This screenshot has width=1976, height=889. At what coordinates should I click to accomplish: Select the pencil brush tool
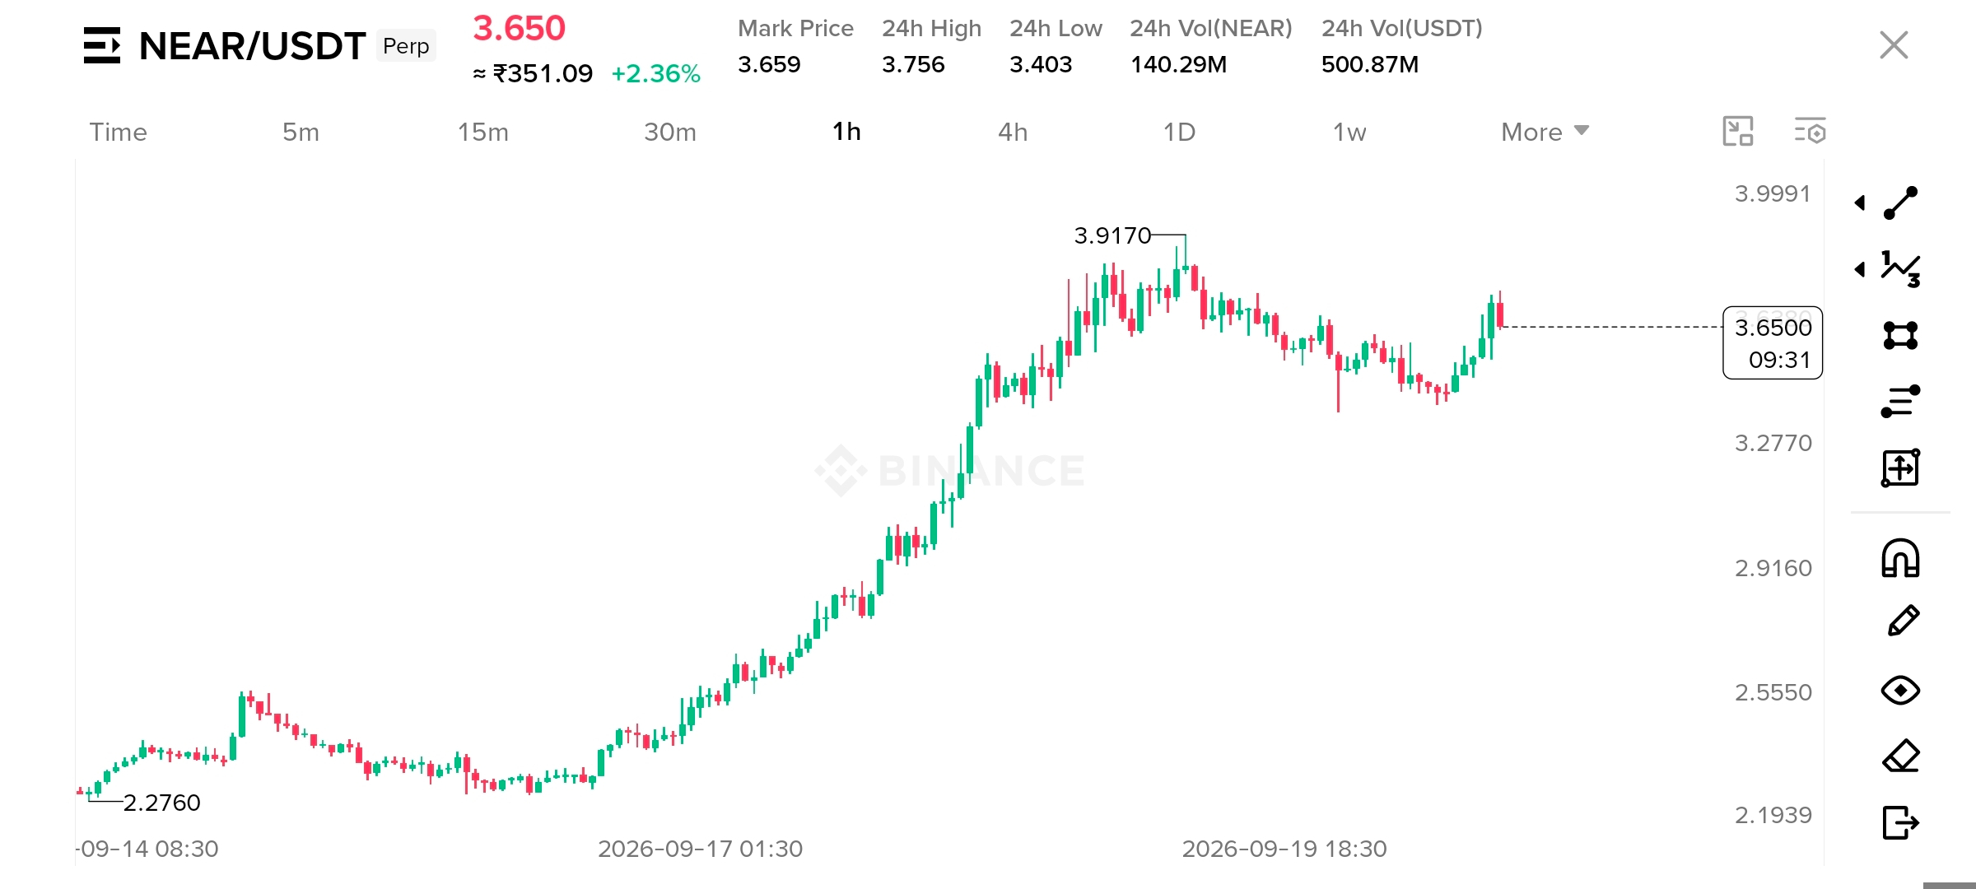point(1902,621)
